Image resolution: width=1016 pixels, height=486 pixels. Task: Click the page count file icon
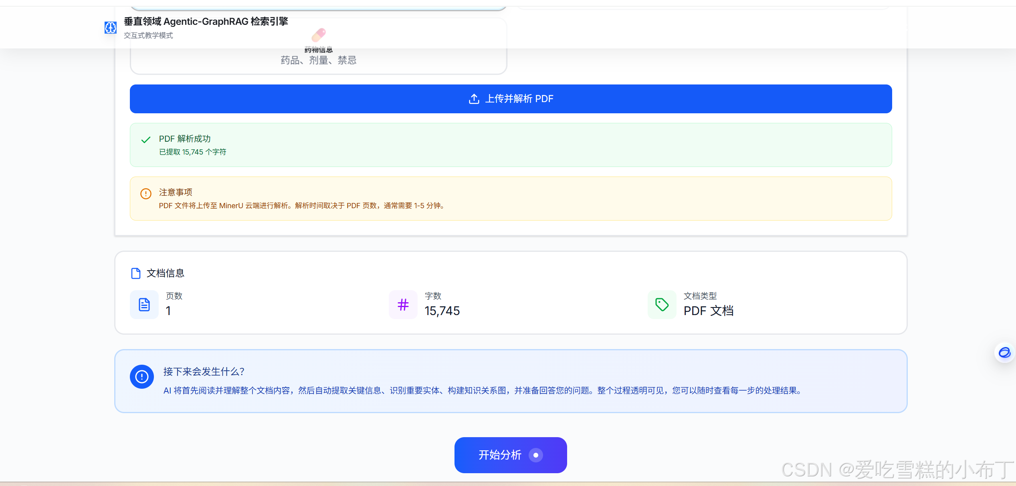tap(144, 305)
